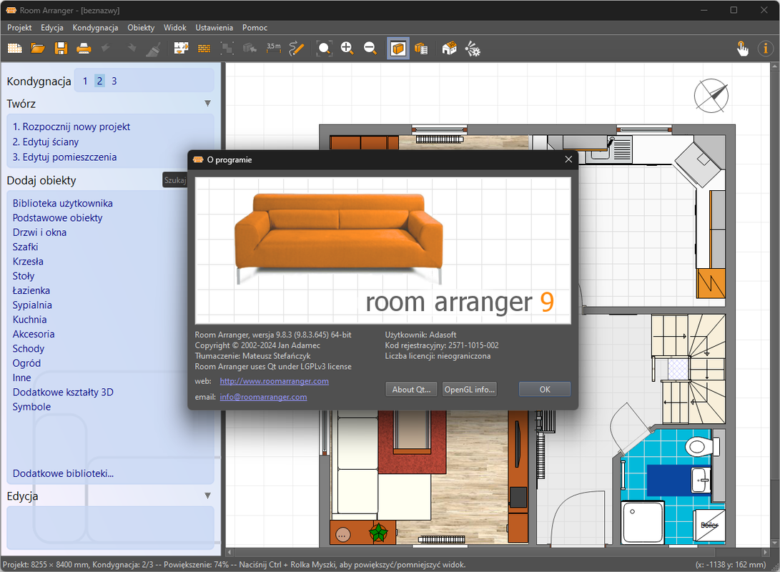Click the compass in the floor plan
780x572 pixels.
click(711, 95)
